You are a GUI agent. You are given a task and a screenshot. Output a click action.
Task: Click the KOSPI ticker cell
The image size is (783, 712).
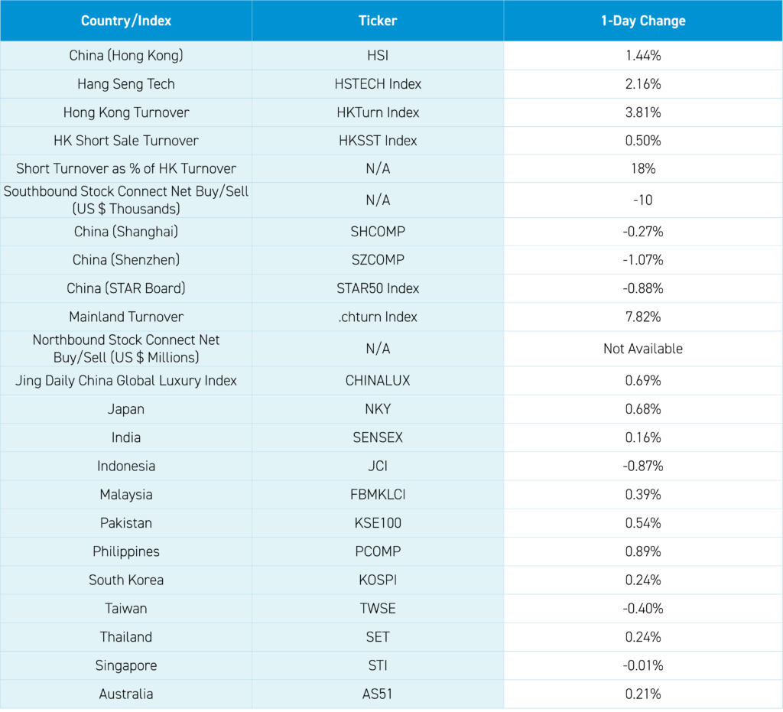(378, 580)
